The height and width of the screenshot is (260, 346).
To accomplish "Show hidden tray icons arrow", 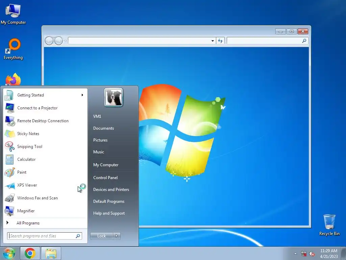I will [x=295, y=254].
